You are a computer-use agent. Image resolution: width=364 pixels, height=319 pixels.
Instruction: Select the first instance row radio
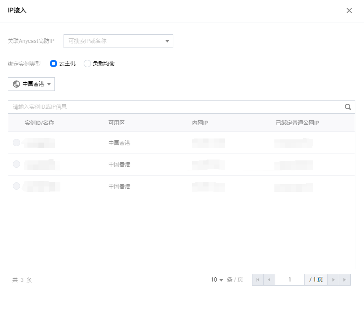click(16, 143)
